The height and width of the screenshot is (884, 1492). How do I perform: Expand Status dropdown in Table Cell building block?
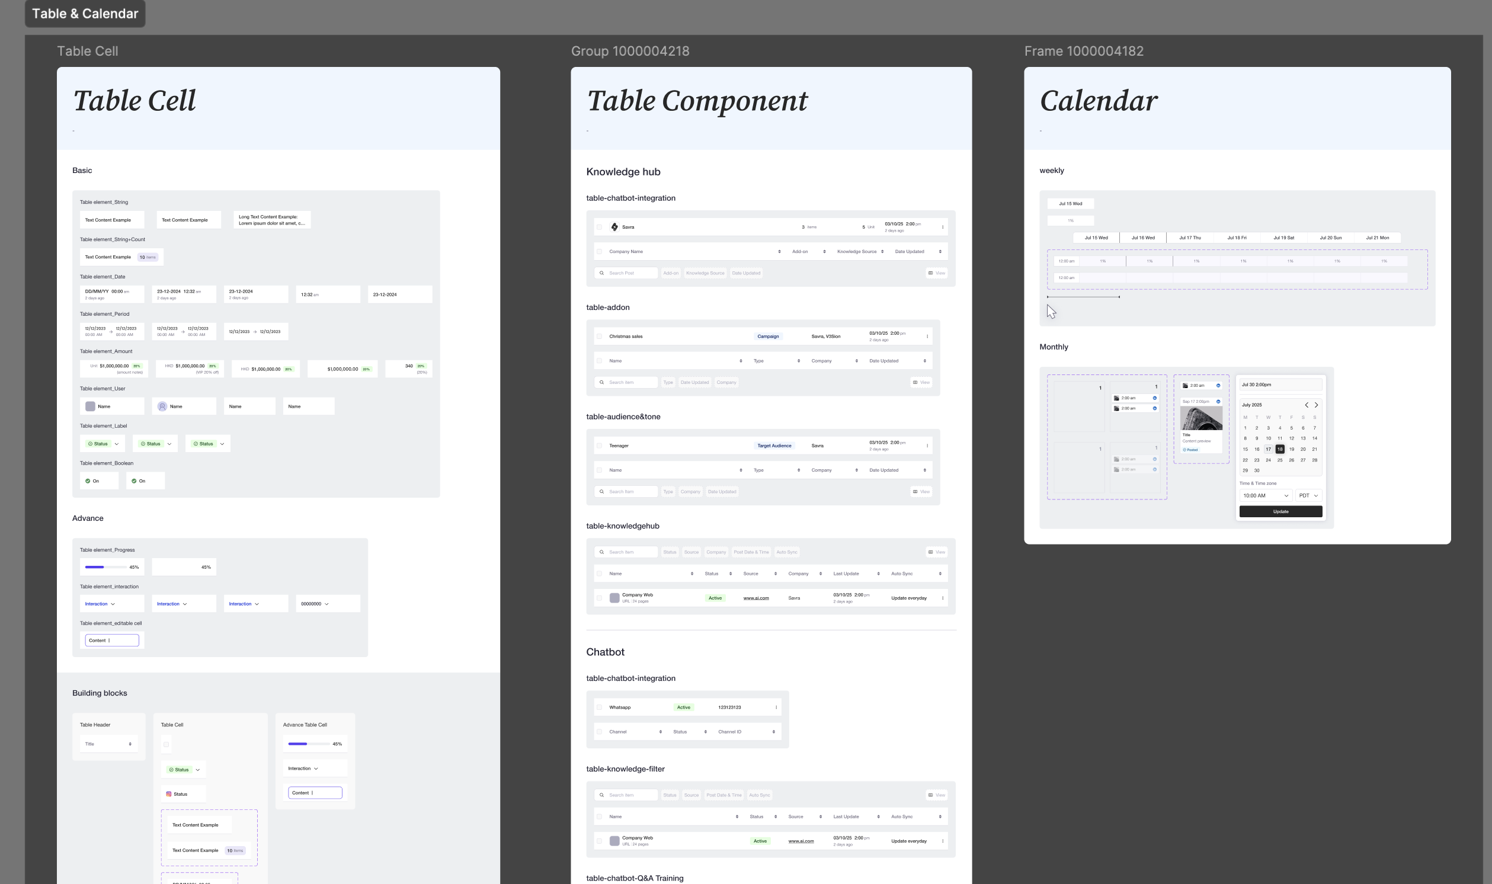197,770
